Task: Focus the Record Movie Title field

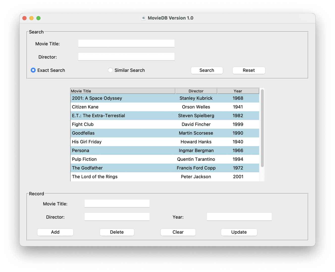Action: point(117,203)
